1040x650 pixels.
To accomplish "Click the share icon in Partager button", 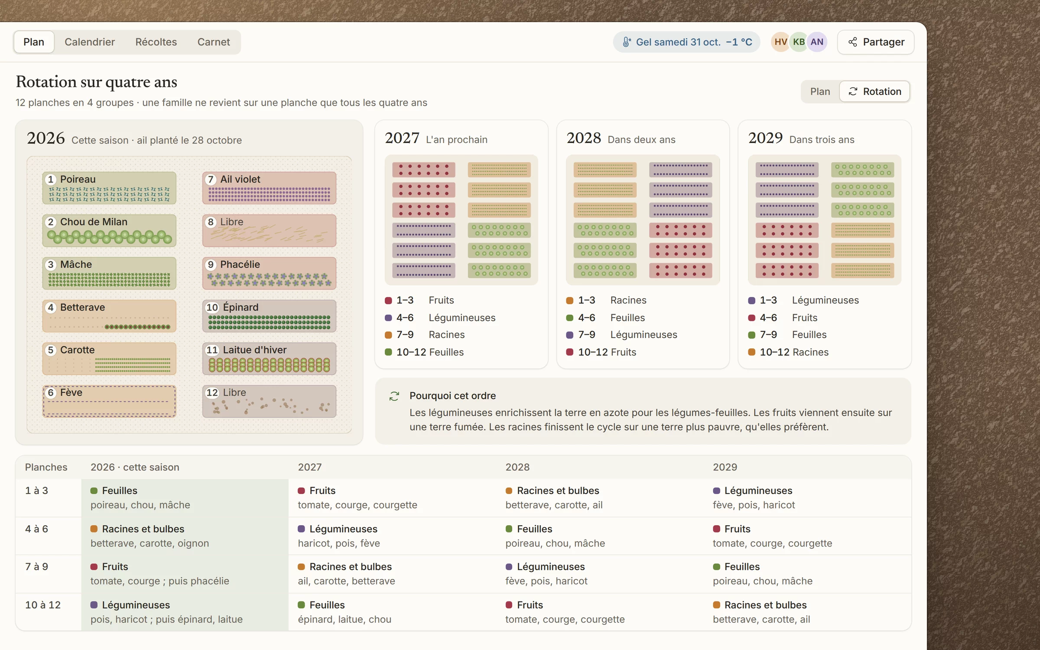I will [x=853, y=42].
